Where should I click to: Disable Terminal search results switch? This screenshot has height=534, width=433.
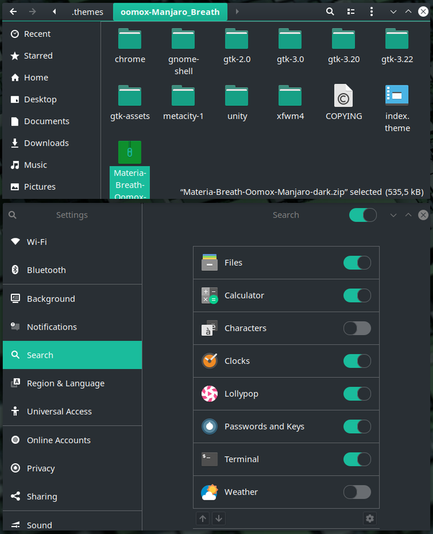[x=357, y=459]
